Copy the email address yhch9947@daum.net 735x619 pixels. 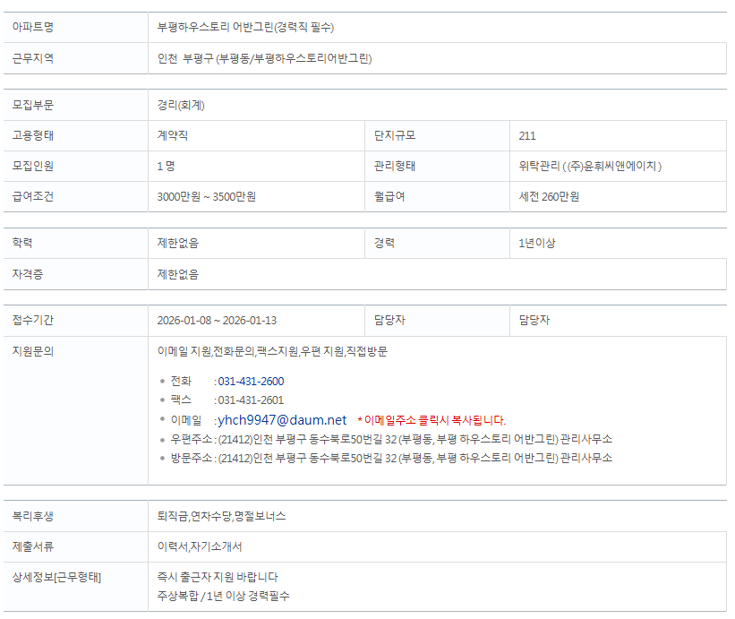(x=282, y=420)
